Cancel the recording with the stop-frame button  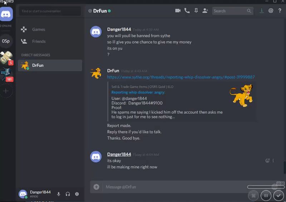253,196
